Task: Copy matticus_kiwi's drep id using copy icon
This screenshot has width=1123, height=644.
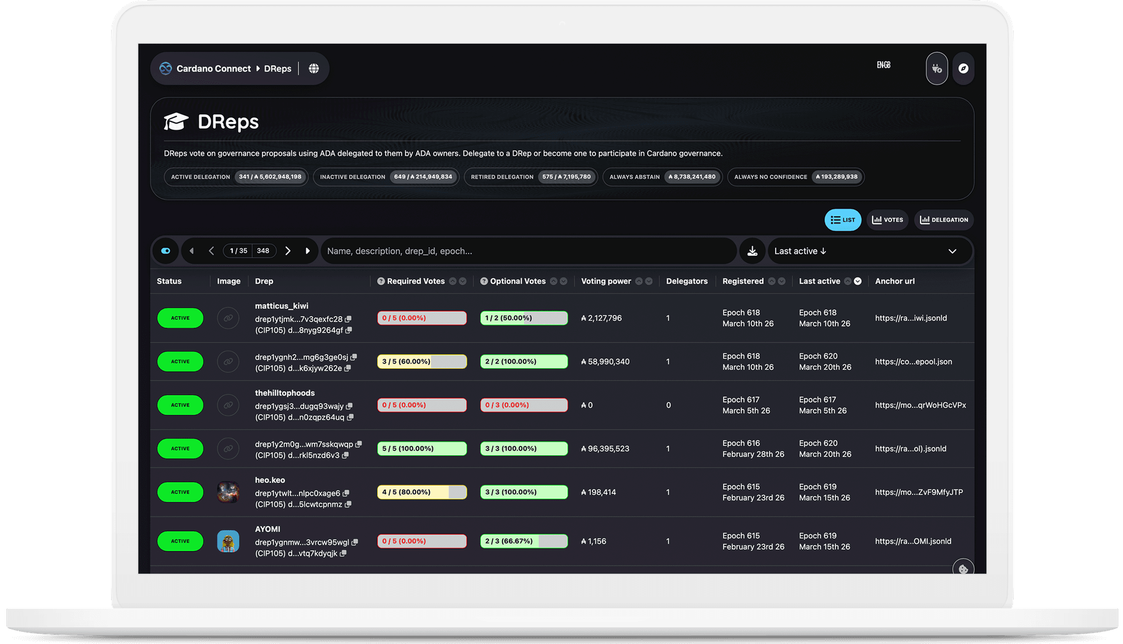Action: 349,319
